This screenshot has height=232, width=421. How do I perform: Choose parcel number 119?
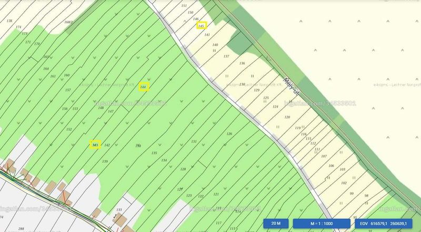pos(298,128)
